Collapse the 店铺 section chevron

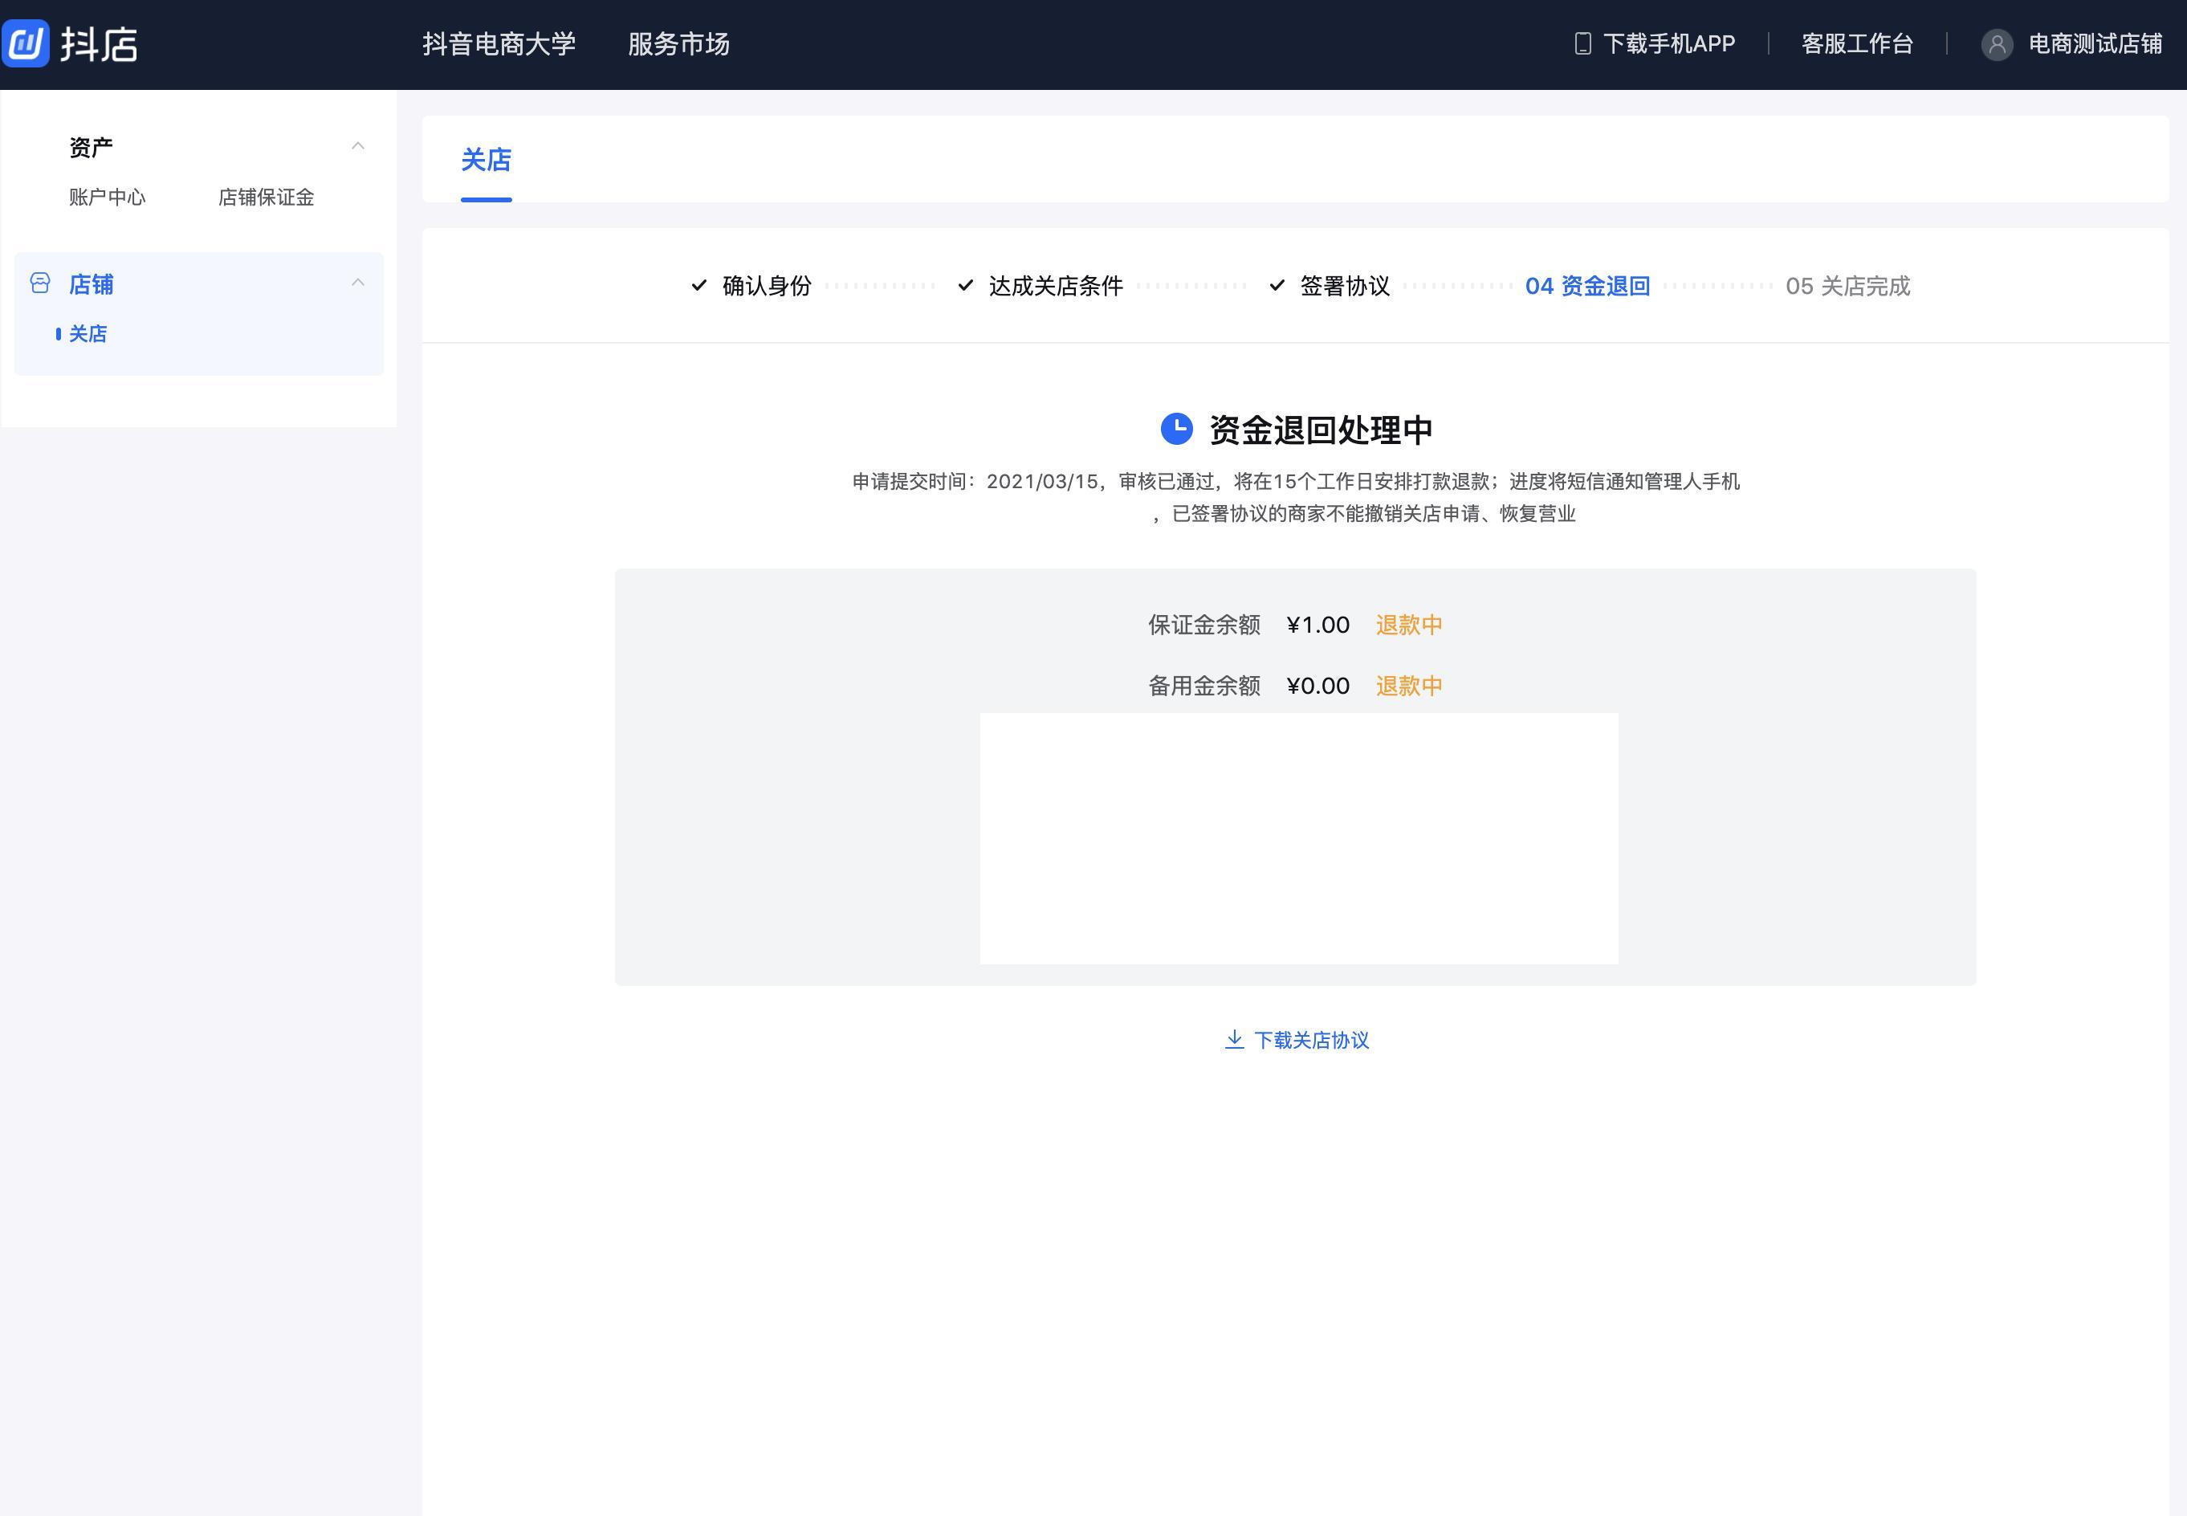coord(358,282)
